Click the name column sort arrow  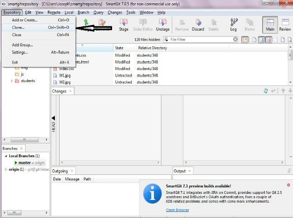tap(82, 45)
